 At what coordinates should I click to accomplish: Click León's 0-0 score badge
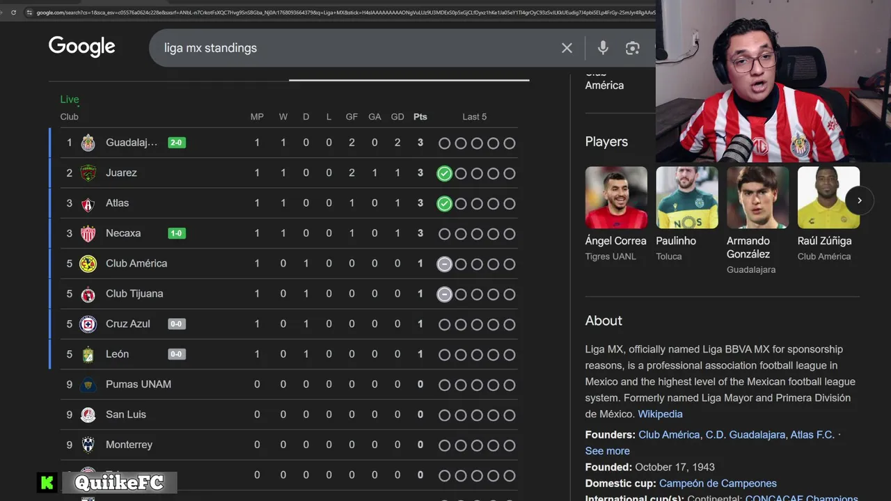(x=177, y=354)
